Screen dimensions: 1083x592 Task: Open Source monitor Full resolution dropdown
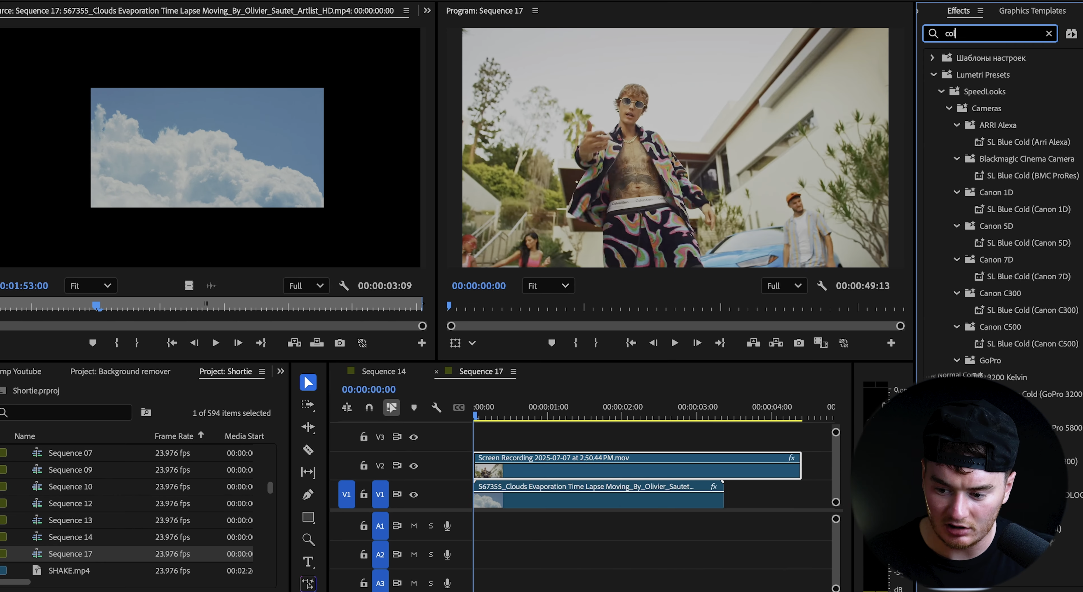[x=306, y=286]
